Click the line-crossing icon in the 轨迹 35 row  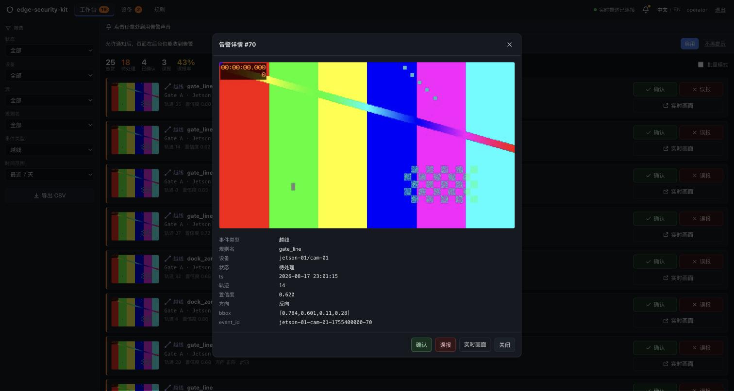[168, 86]
